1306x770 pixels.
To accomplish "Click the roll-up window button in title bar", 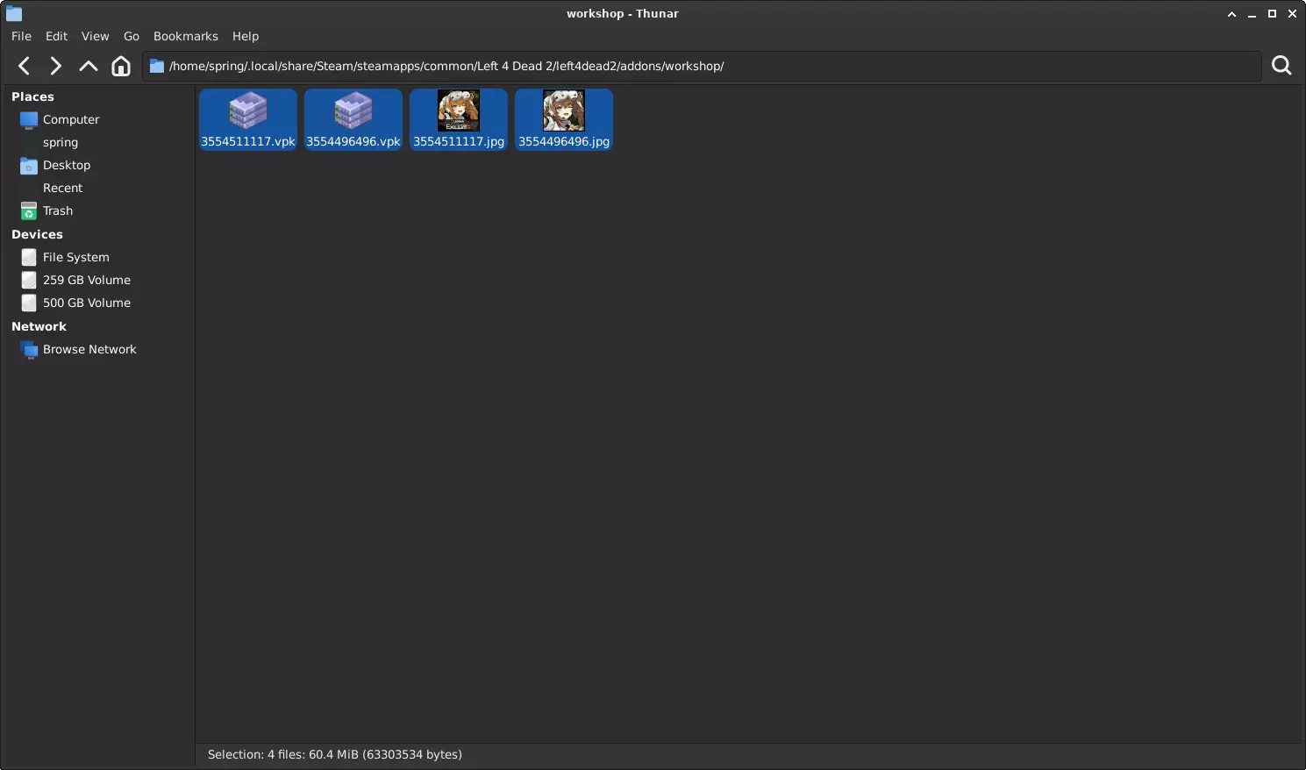I will 1231,14.
